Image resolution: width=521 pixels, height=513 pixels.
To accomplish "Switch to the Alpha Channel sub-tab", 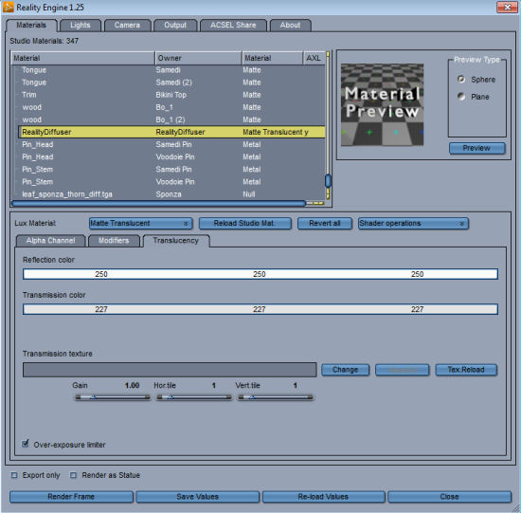I will point(50,241).
